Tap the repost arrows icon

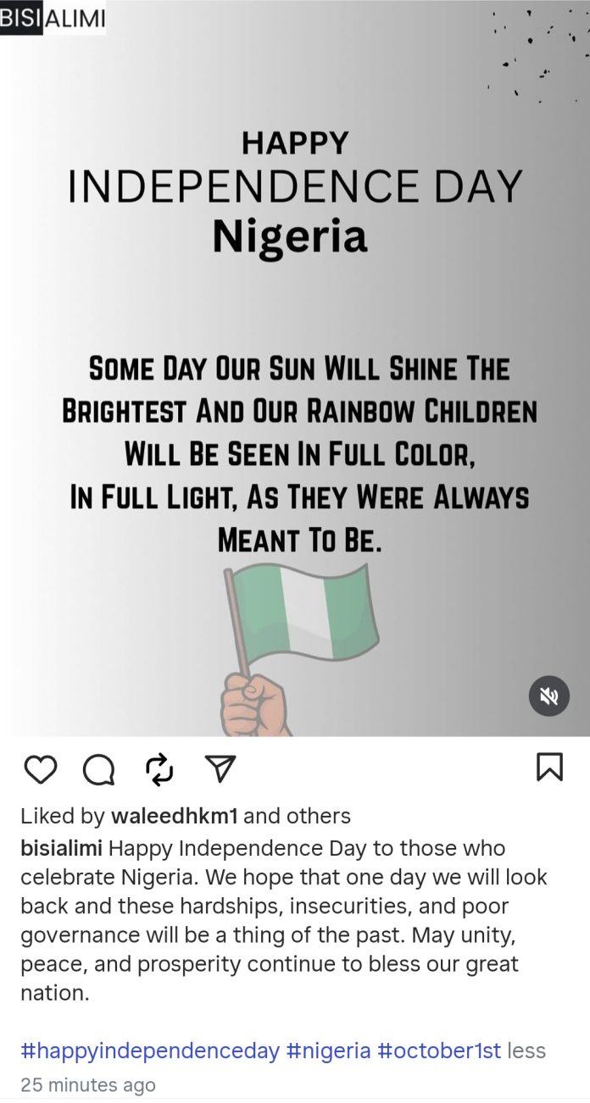tap(159, 768)
